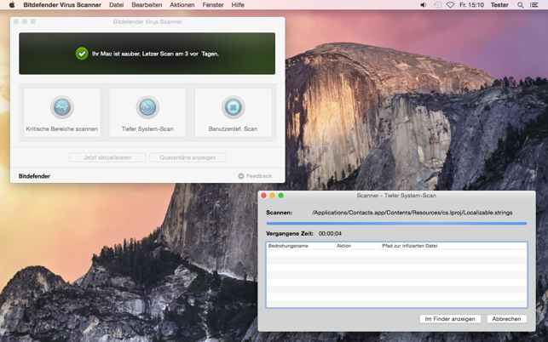Click the Ihr Mac ist sauber status message
The height and width of the screenshot is (342, 548).
coord(155,54)
